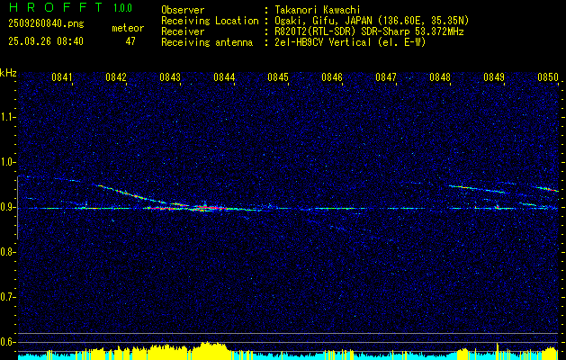Click the 0850 time marker
566x360 pixels.
click(548, 78)
